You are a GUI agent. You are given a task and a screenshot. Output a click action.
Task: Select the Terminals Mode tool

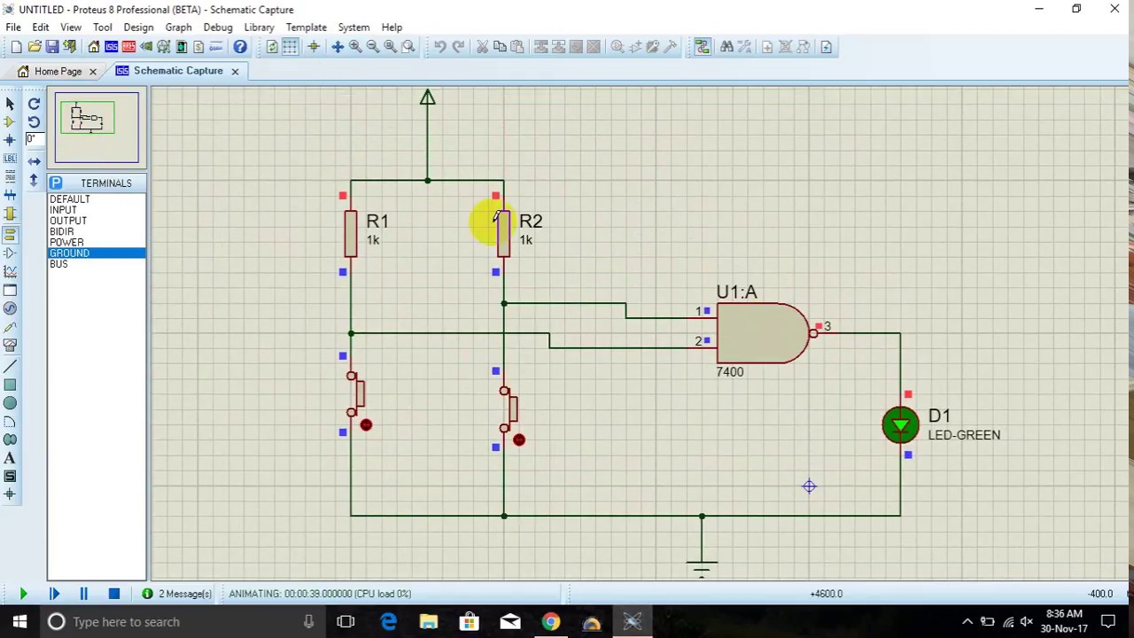[10, 234]
